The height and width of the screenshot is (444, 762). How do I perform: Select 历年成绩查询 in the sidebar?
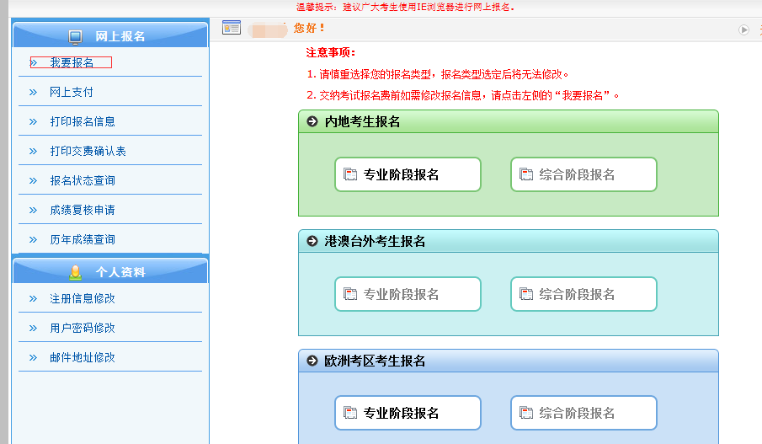click(x=83, y=240)
